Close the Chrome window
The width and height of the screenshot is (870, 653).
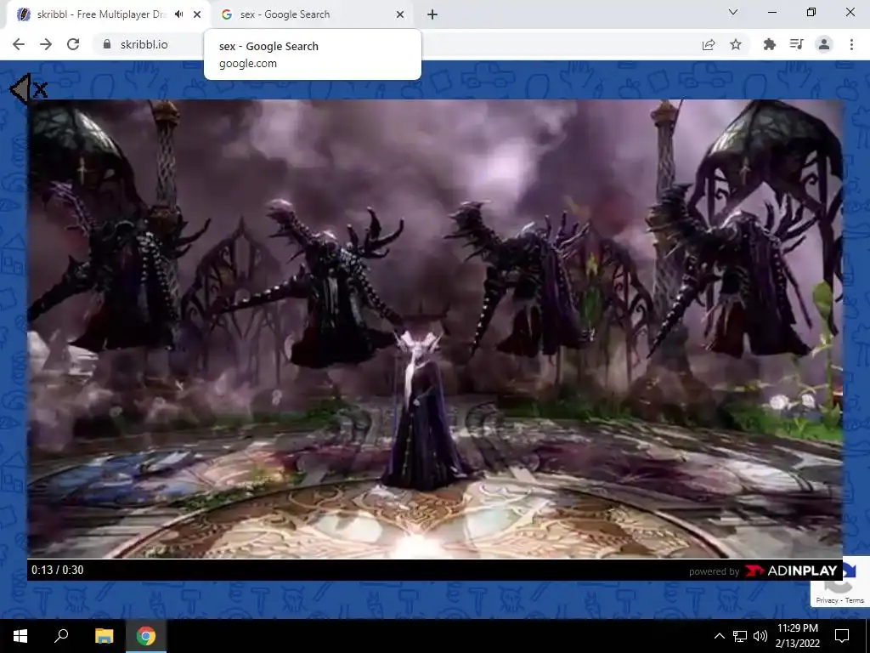tap(850, 12)
